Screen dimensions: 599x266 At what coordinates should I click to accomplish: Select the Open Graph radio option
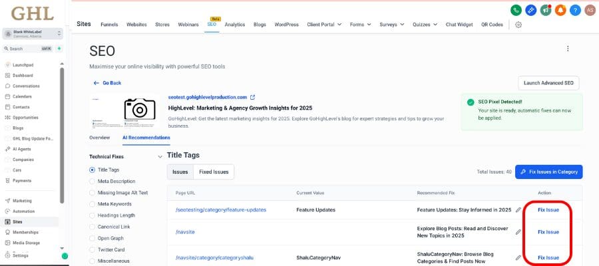coord(92,238)
